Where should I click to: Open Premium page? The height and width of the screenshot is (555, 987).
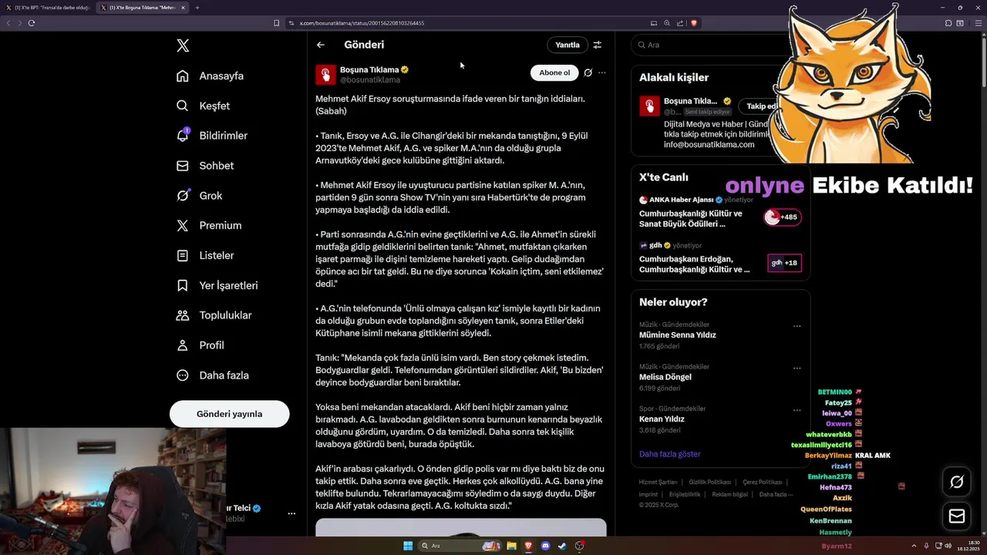click(x=208, y=226)
